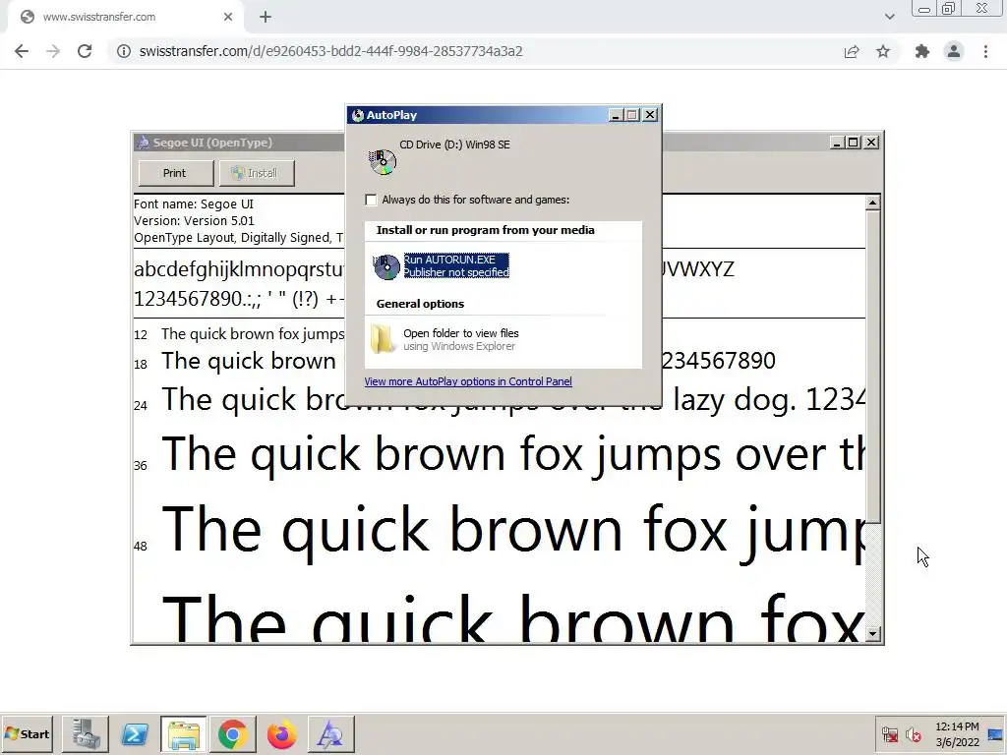
Task: Share this page icon in address bar
Action: [x=852, y=51]
